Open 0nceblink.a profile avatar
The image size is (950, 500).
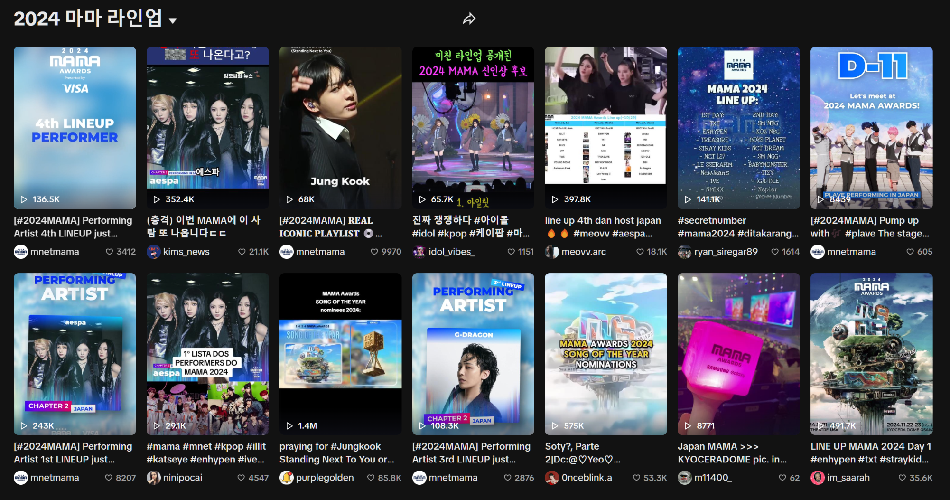[x=552, y=478]
